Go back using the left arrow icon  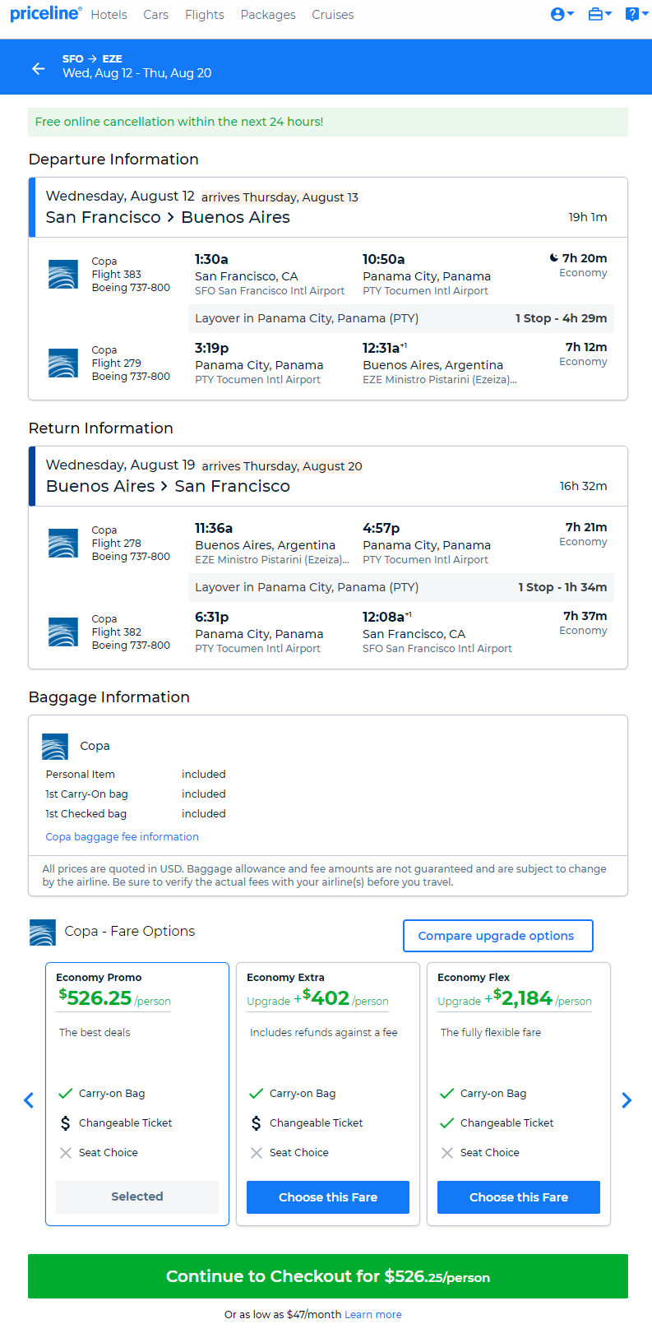(x=39, y=68)
